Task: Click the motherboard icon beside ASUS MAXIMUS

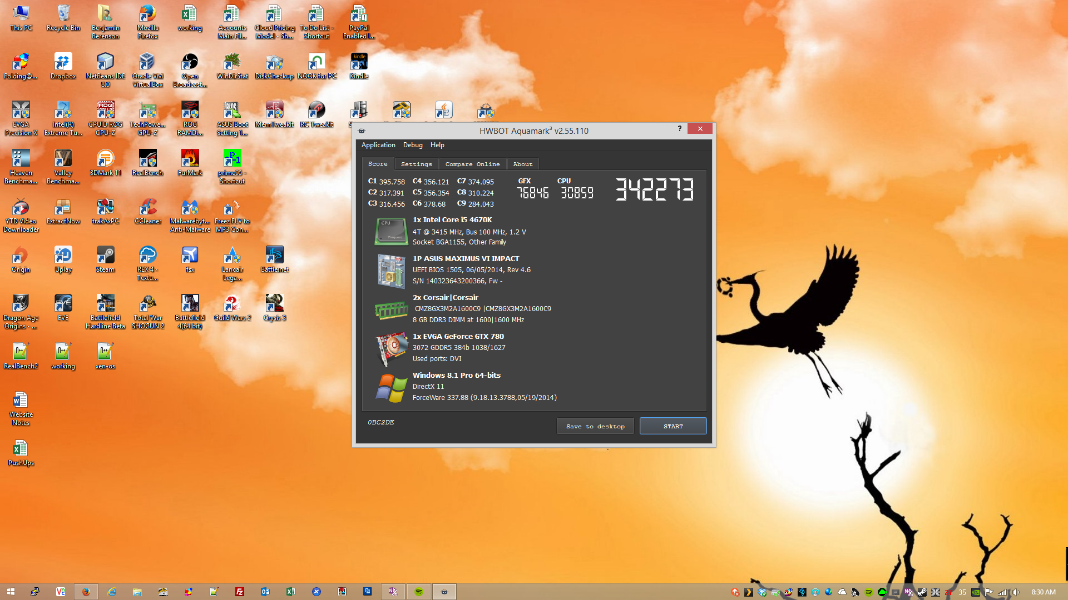Action: coord(391,271)
